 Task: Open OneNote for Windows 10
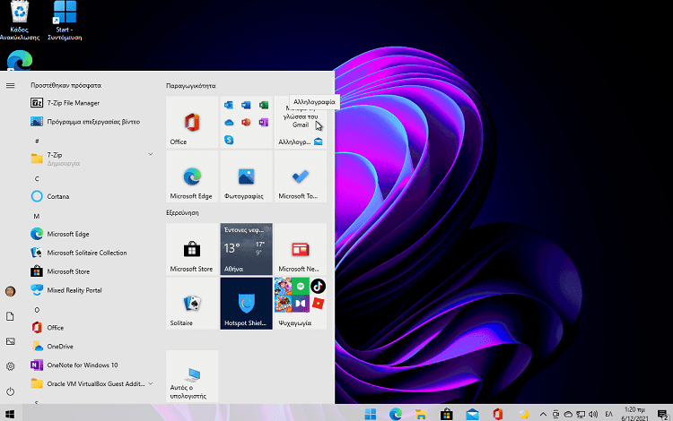tap(92, 365)
